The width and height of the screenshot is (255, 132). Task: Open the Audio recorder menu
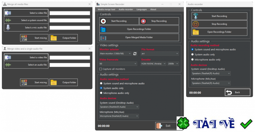126,10
